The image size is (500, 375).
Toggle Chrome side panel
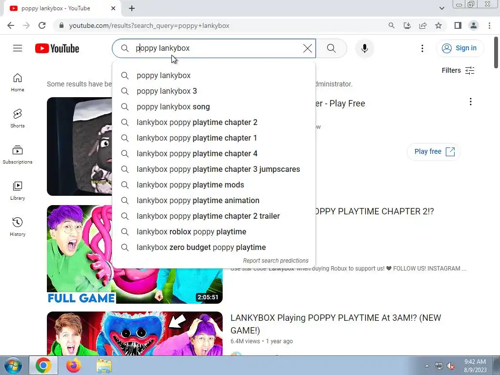(458, 25)
